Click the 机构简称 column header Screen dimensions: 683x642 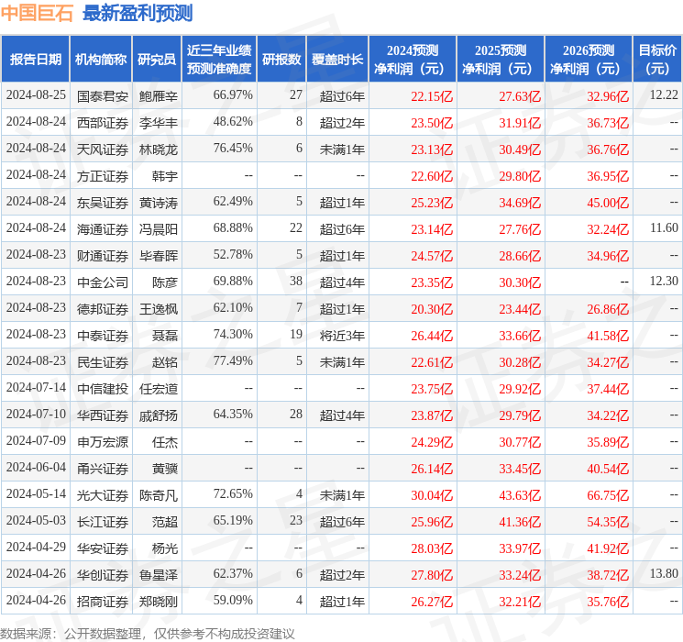101,60
